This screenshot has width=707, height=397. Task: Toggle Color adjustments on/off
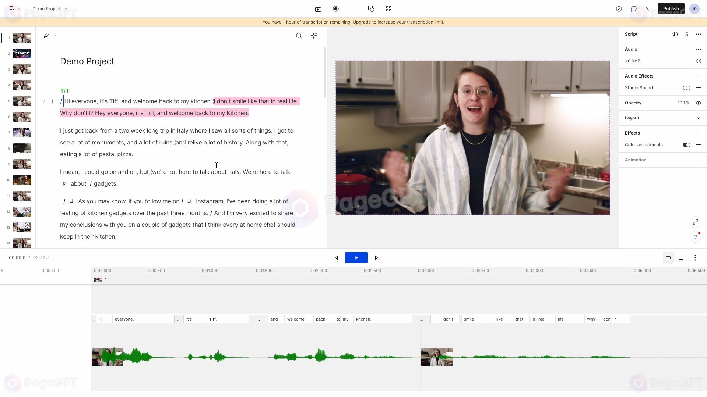click(687, 144)
